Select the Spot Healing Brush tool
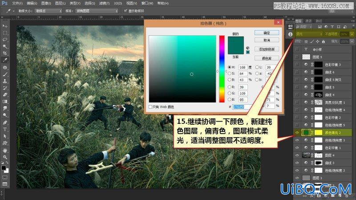Screen dimensions: 356x200 coord(5,68)
